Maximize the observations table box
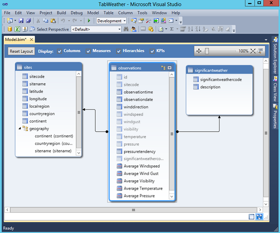Viewport: 280px width, 233px height. tap(170, 68)
